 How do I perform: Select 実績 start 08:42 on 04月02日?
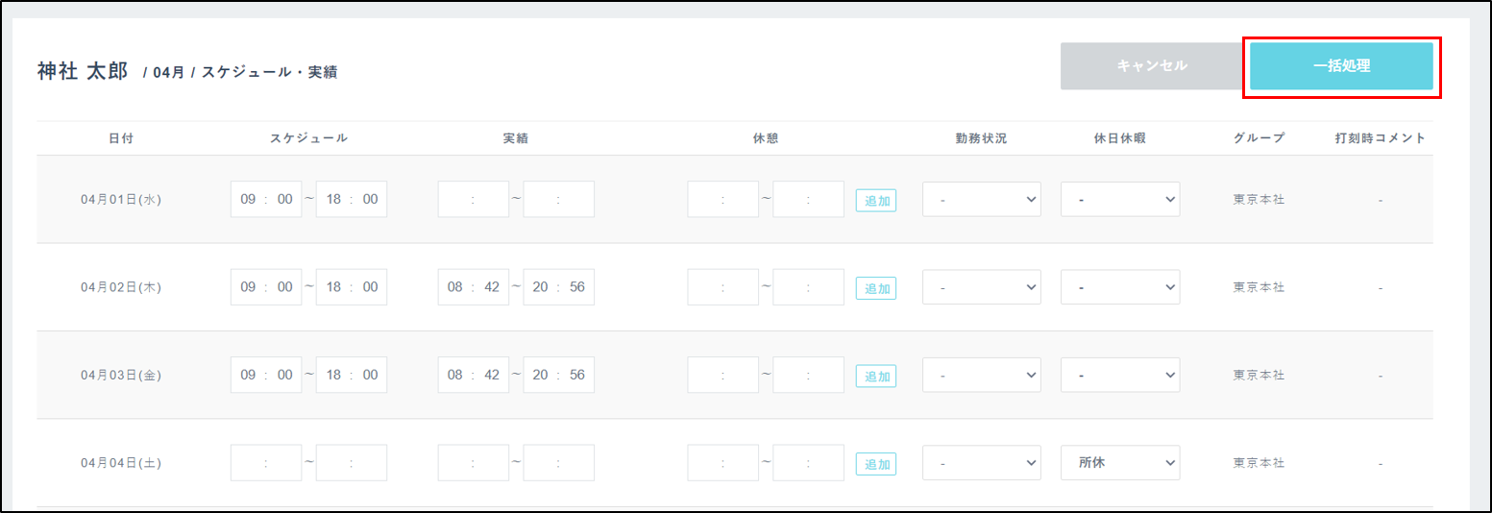(x=474, y=286)
